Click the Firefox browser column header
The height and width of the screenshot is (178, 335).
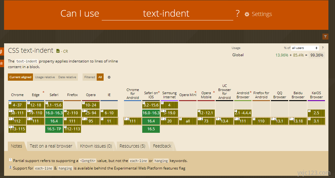(72, 95)
